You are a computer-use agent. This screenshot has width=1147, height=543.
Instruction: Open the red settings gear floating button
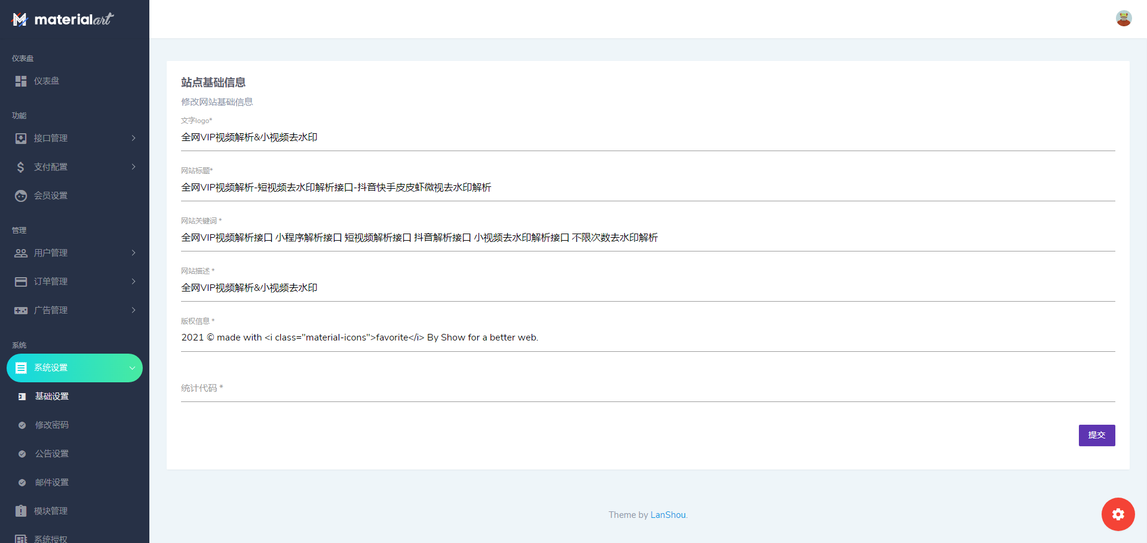point(1118,514)
